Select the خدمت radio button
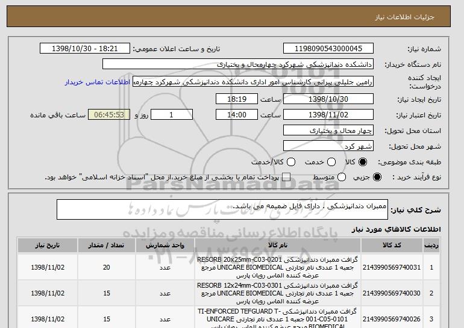This screenshot has height=328, width=464. click(331, 162)
